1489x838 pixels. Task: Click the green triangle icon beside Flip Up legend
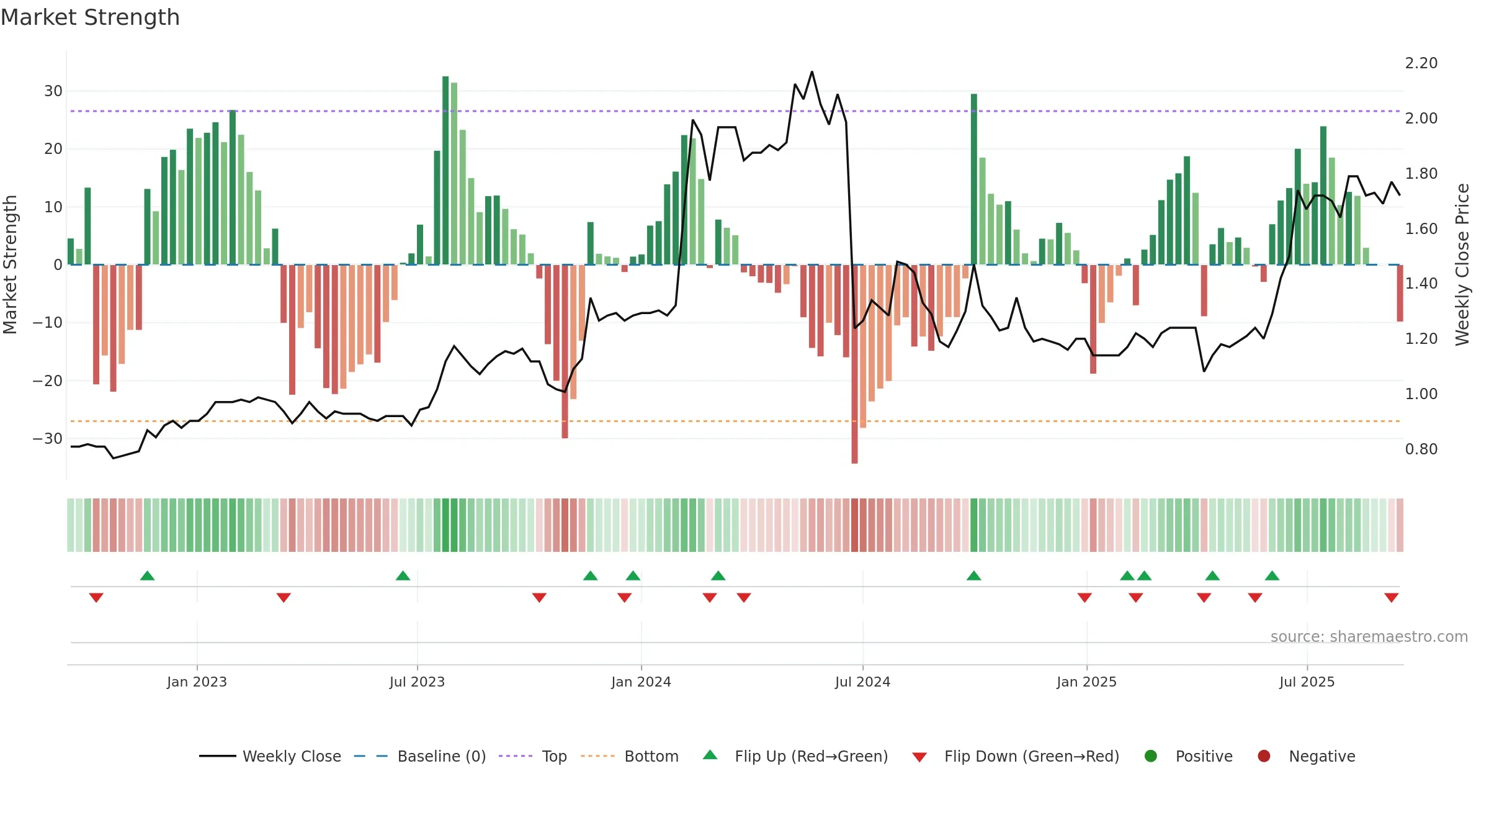[x=710, y=755]
